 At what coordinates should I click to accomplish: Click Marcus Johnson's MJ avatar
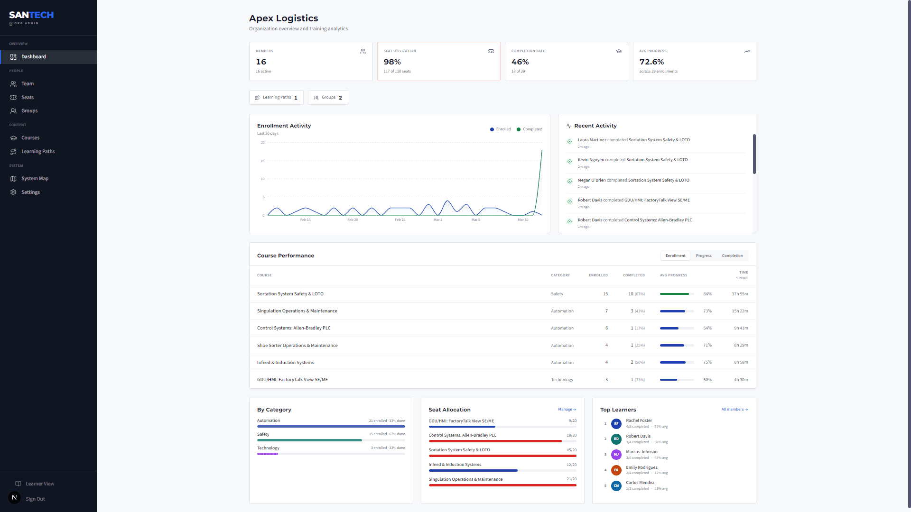click(616, 455)
